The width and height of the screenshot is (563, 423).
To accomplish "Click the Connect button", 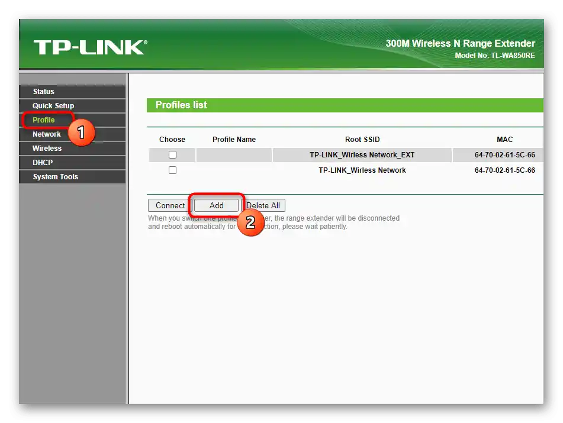I will [x=170, y=205].
